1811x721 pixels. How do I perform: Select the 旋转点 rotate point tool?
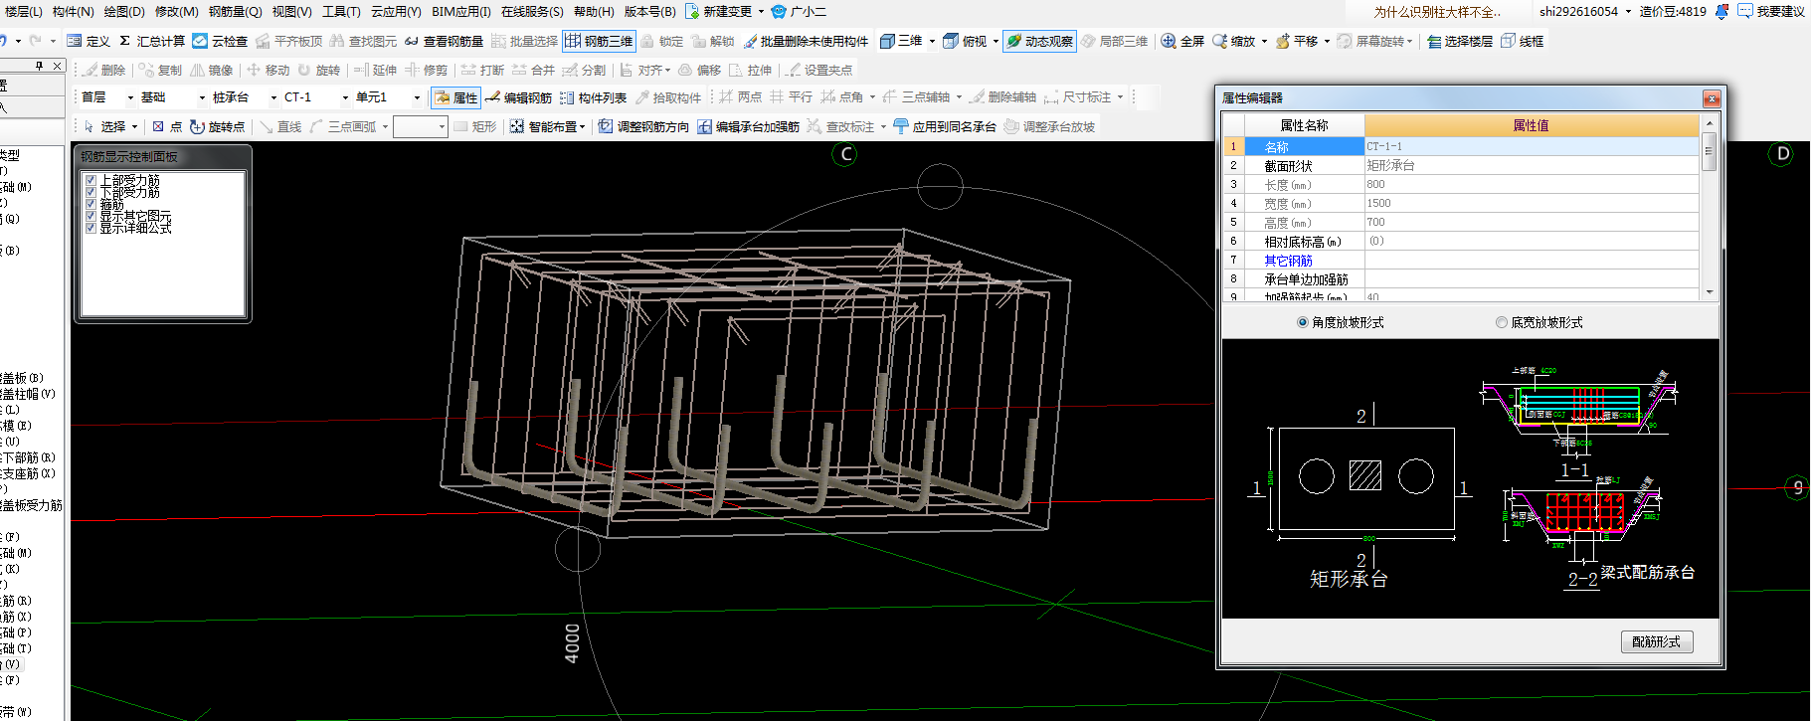click(x=217, y=126)
